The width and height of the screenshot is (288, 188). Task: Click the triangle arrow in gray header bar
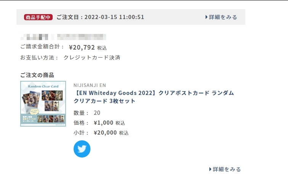(206, 17)
